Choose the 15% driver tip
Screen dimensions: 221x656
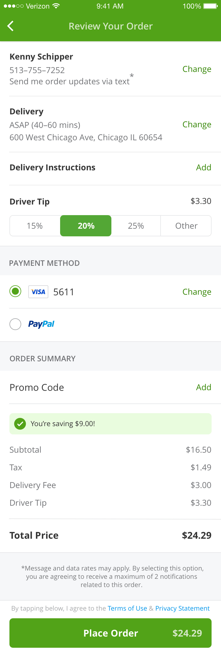coord(35,226)
